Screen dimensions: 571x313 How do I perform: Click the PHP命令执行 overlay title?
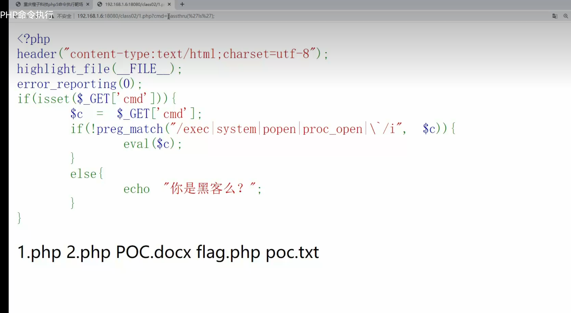pos(27,15)
